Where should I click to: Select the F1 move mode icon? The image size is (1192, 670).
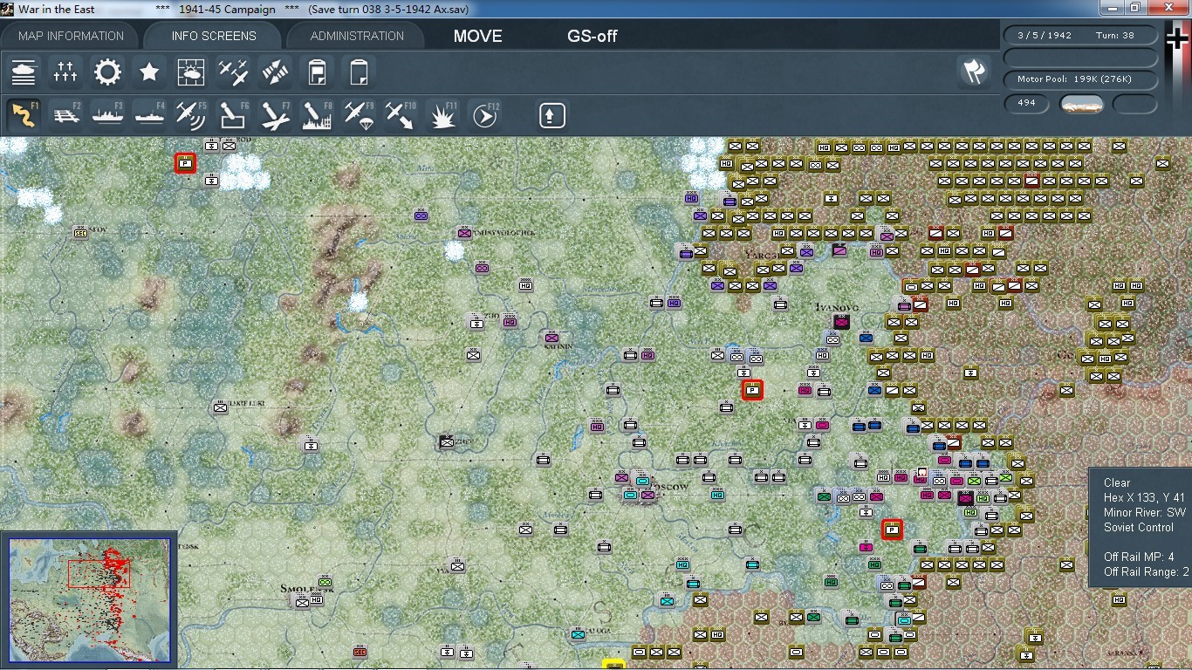24,114
